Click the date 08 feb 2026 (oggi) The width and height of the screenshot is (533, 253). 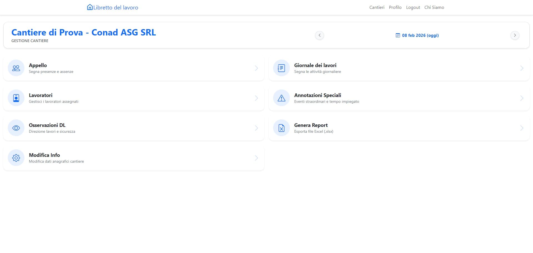pyautogui.click(x=421, y=35)
